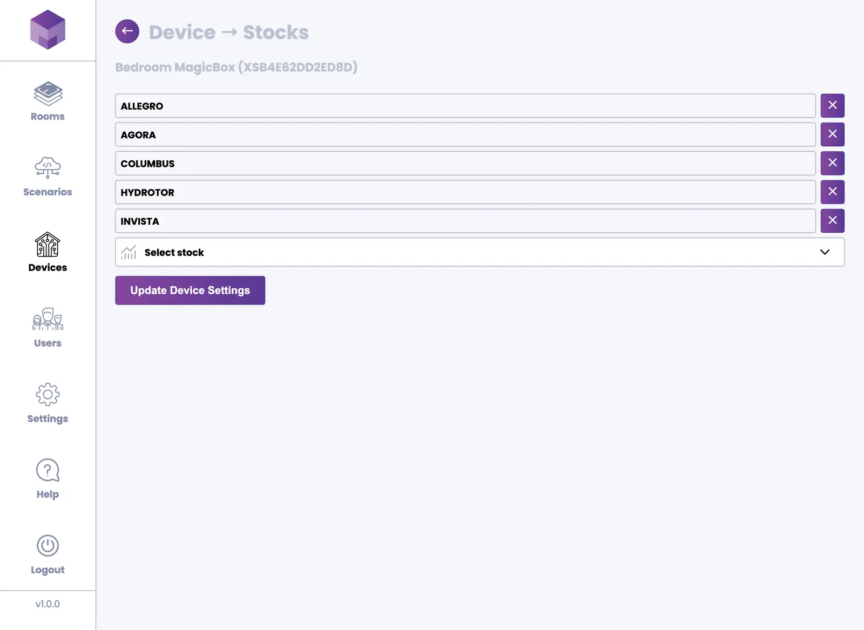Click the v1.0.0 version label
864x630 pixels.
(48, 604)
